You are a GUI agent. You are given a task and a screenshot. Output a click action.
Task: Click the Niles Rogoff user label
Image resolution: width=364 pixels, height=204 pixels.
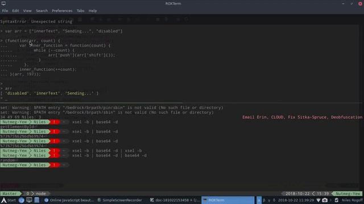352,200
